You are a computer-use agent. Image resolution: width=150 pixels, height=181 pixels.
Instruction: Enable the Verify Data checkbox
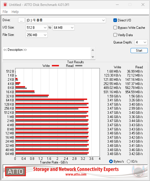pyautogui.click(x=115, y=35)
